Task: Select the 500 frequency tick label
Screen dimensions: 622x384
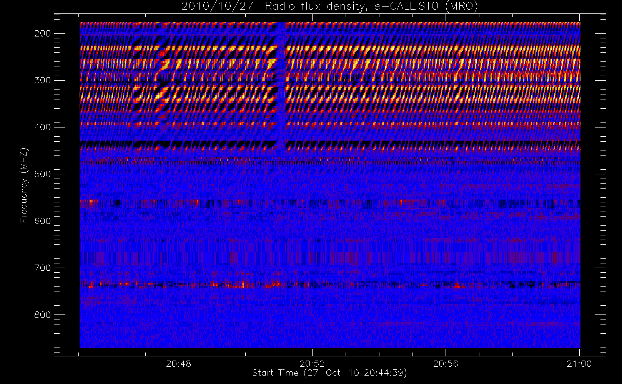Action: [43, 174]
